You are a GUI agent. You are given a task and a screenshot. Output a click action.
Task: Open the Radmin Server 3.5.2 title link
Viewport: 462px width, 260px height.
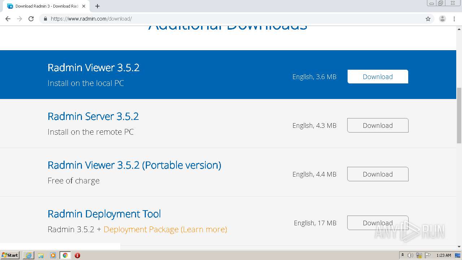click(x=93, y=116)
